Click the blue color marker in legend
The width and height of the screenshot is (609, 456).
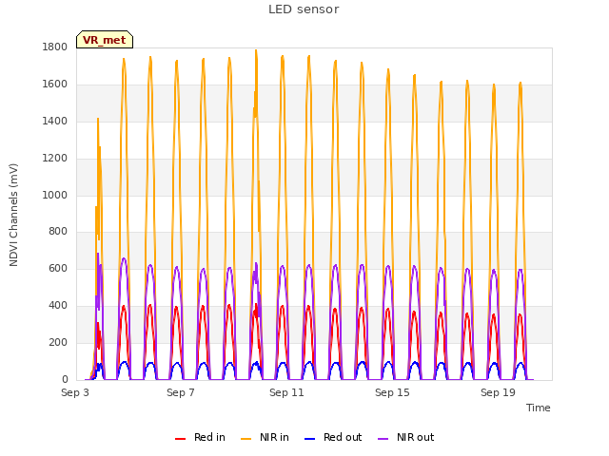[x=309, y=439]
